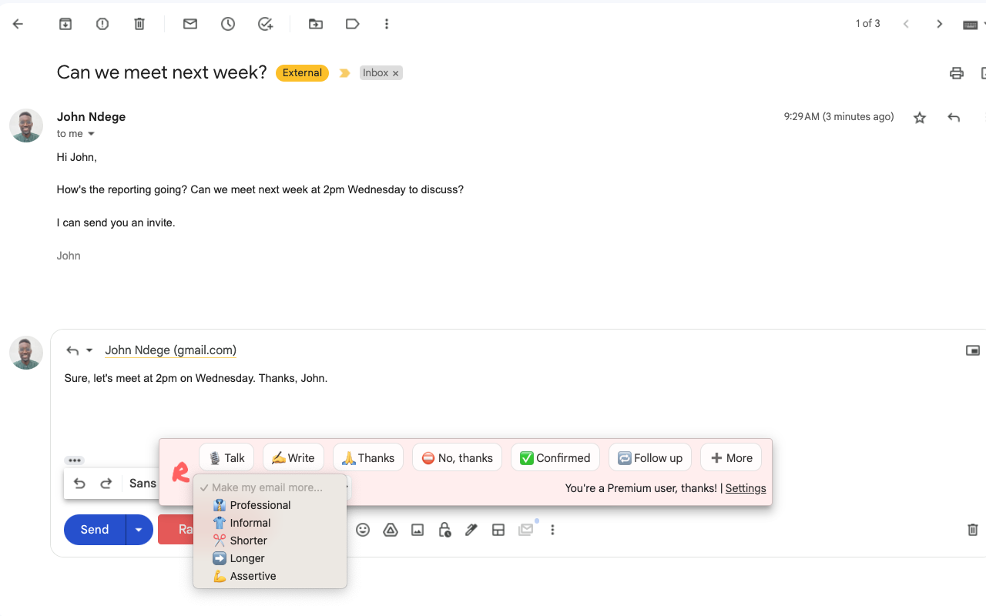Viewport: 986px width, 616px height.
Task: Archive this conversation
Action: pos(65,24)
